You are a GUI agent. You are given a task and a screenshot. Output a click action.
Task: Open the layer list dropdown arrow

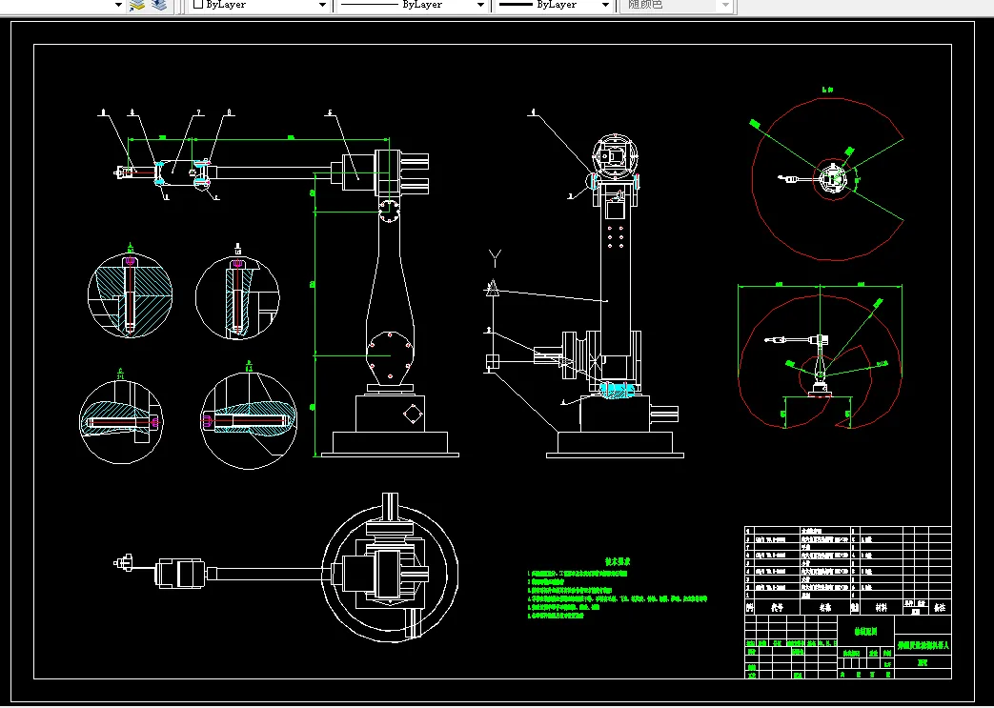tap(118, 5)
